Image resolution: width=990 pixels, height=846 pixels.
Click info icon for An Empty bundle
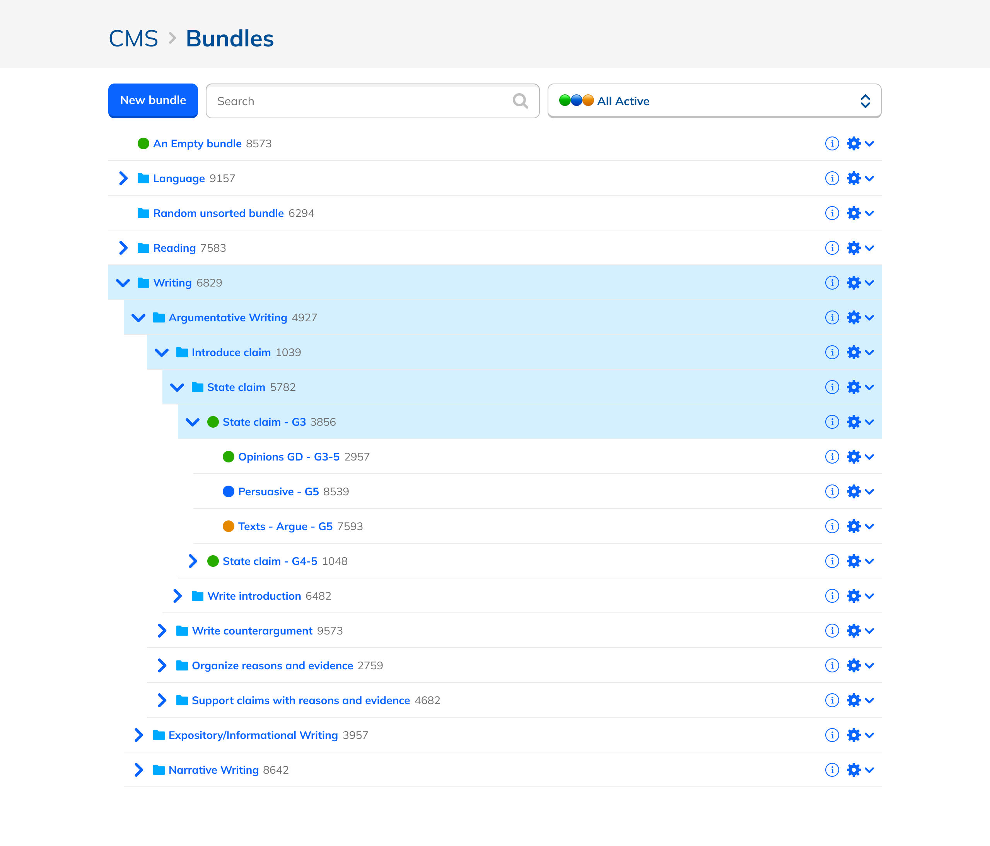pyautogui.click(x=832, y=143)
